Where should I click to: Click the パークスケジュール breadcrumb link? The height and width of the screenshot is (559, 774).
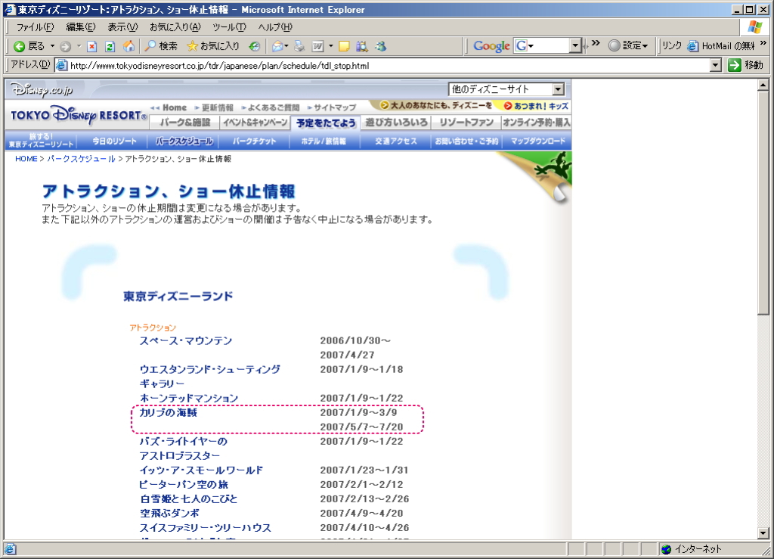pyautogui.click(x=81, y=159)
